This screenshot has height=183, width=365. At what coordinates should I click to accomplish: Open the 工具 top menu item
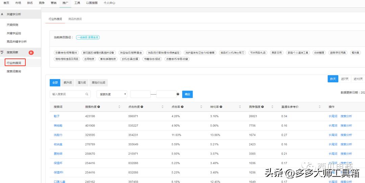[x=77, y=3]
